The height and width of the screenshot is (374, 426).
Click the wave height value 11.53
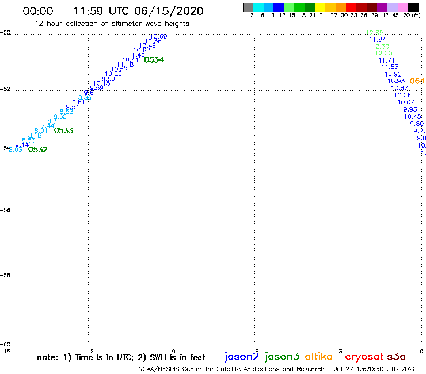[x=390, y=67]
